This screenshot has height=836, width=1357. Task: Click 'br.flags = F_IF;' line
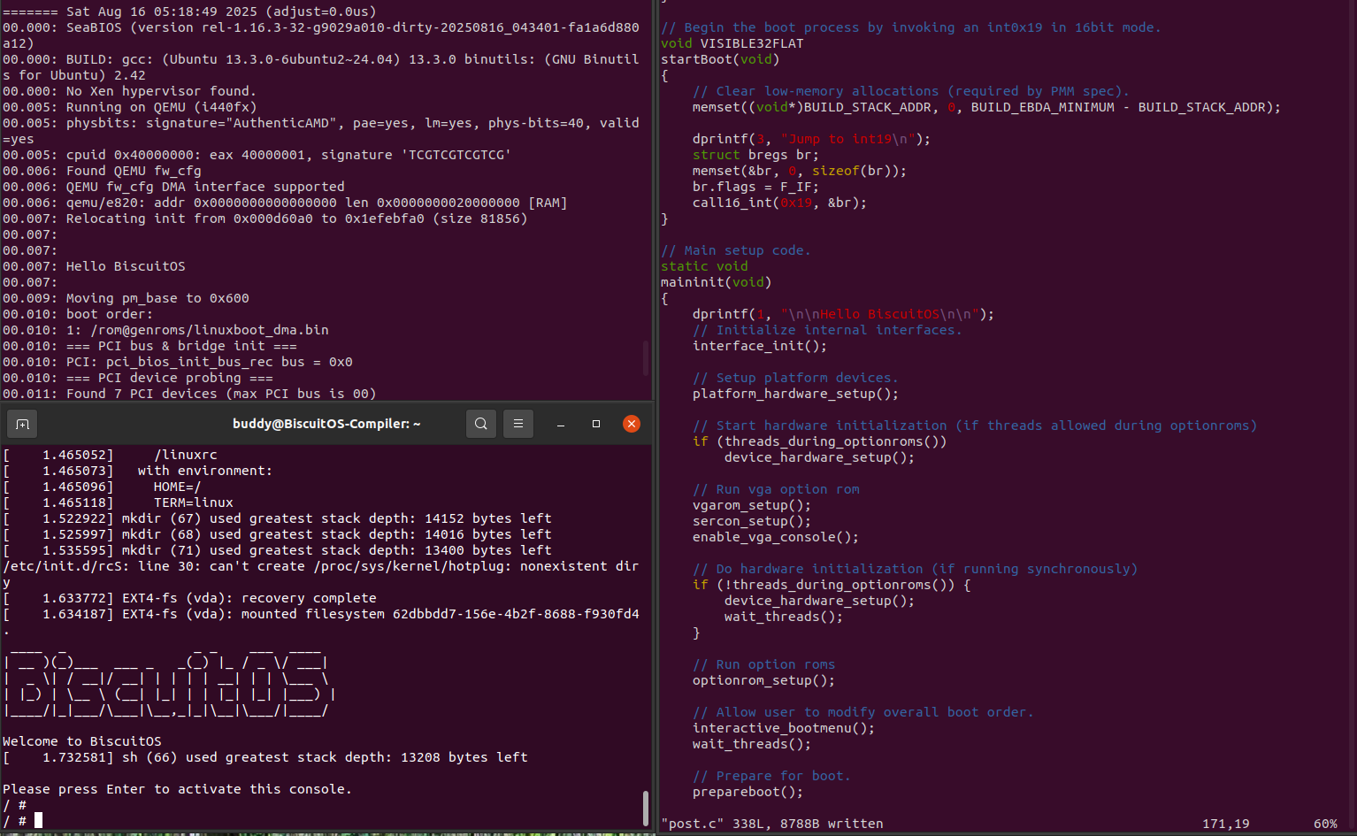[x=755, y=187]
